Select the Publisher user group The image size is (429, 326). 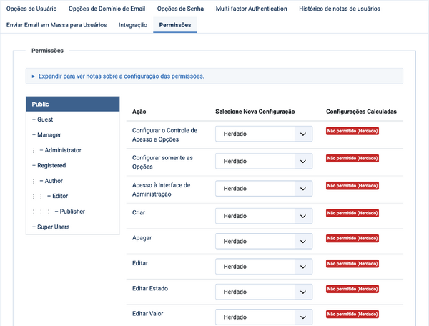tap(72, 211)
